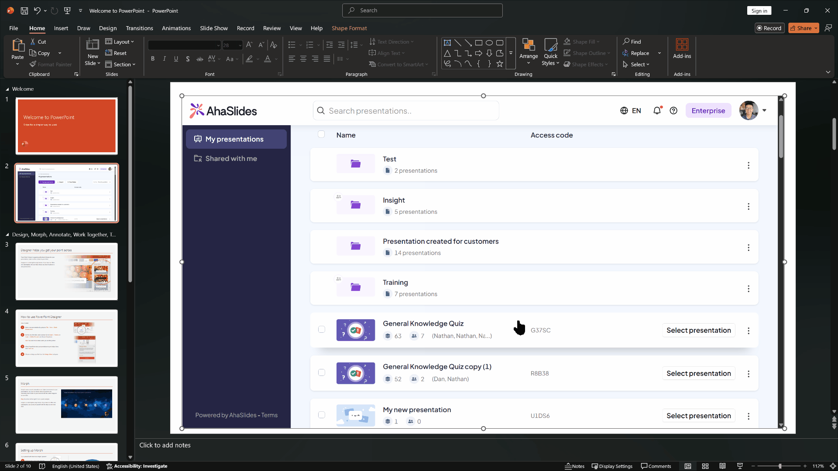Open Shared with me in sidebar

(231, 159)
